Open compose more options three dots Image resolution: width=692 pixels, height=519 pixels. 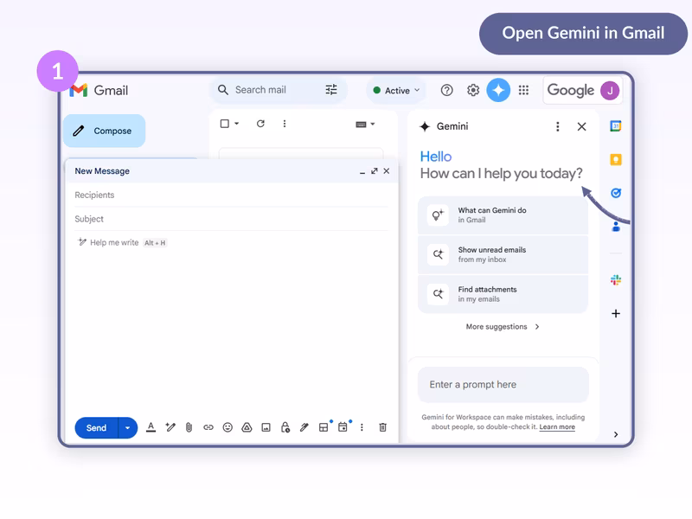pos(362,427)
